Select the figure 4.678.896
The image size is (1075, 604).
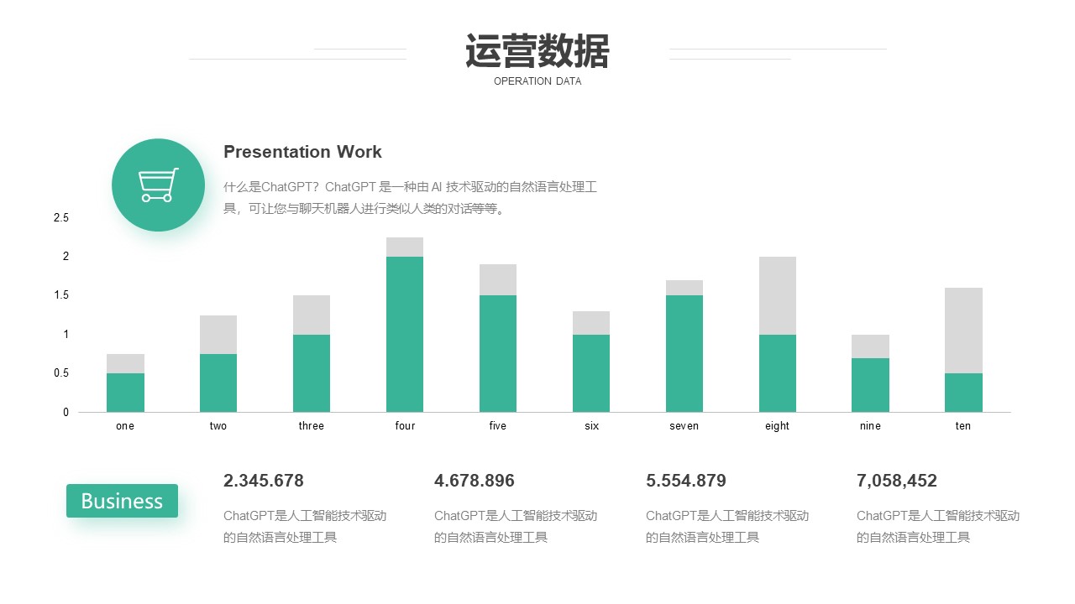click(x=475, y=481)
